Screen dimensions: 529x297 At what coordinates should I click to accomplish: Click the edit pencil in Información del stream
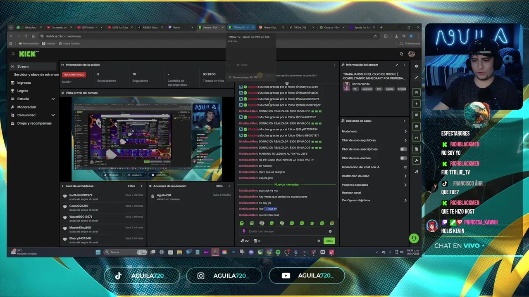point(397,65)
